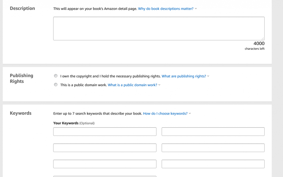Click the 4000 characters left counter

point(255,46)
